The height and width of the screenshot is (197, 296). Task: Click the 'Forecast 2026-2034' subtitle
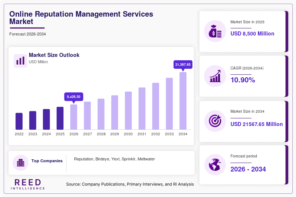[x=27, y=34]
